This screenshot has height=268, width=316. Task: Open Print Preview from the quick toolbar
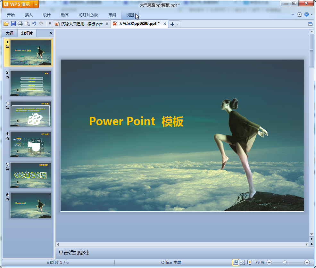(27, 24)
